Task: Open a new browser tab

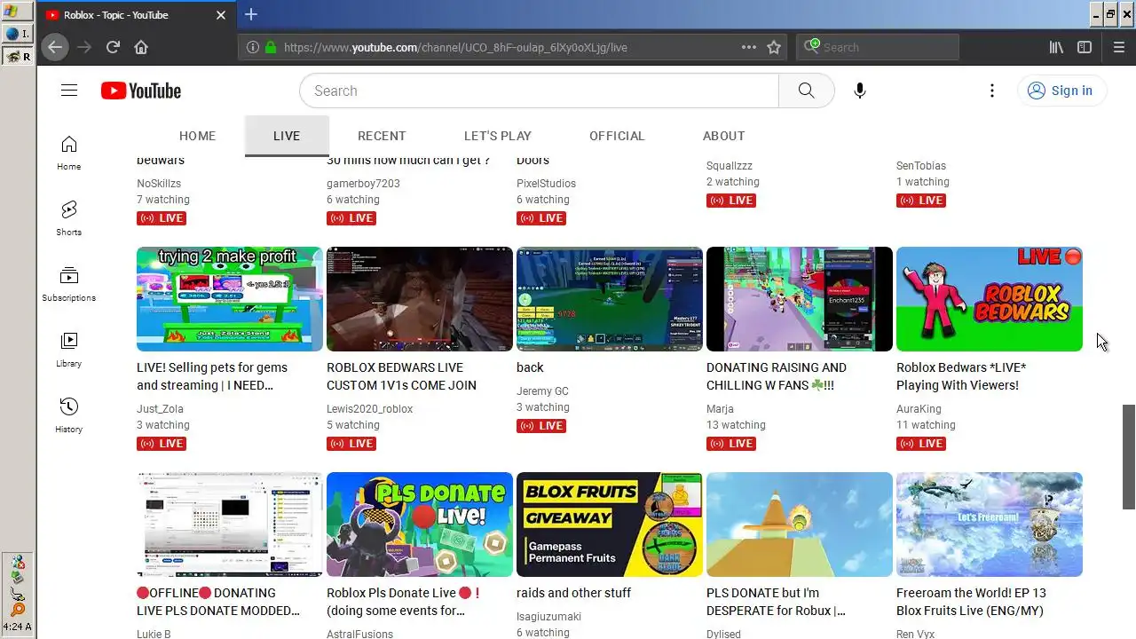Action: coord(251,14)
